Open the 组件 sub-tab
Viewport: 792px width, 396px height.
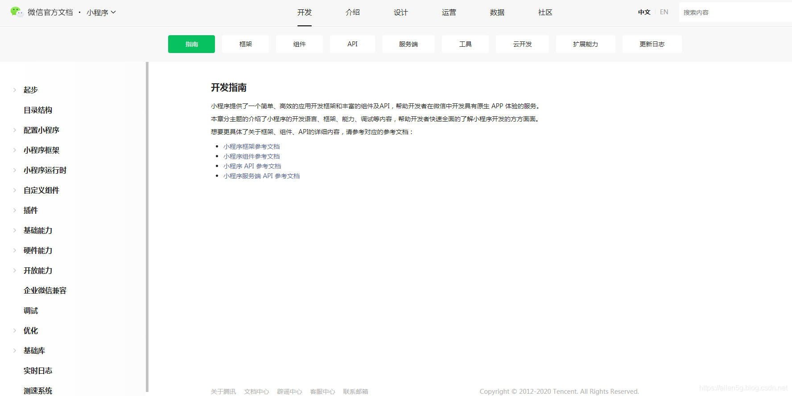click(x=299, y=44)
